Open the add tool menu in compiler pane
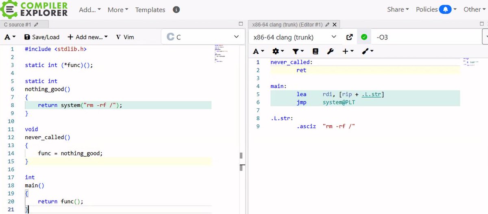Viewport: 488px width, 214px height. click(x=367, y=51)
